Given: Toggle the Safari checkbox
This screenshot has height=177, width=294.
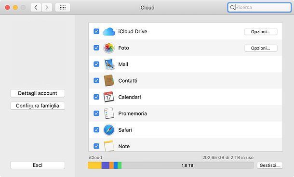Looking at the screenshot, I should pos(96,130).
